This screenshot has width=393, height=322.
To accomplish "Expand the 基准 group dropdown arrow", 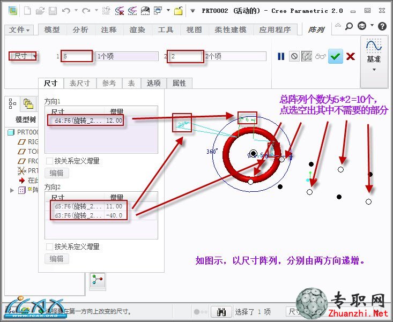I will [374, 70].
